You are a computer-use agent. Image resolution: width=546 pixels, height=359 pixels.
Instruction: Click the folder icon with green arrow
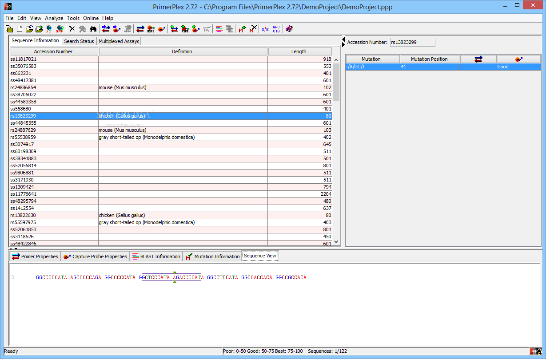point(39,29)
